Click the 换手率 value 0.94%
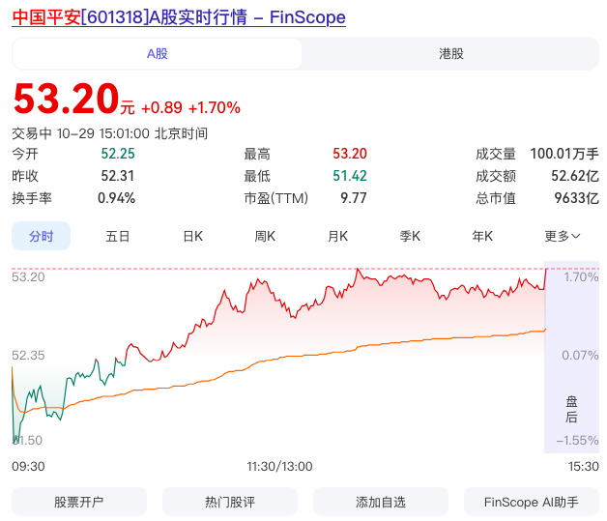Image resolution: width=607 pixels, height=521 pixels. 116,198
